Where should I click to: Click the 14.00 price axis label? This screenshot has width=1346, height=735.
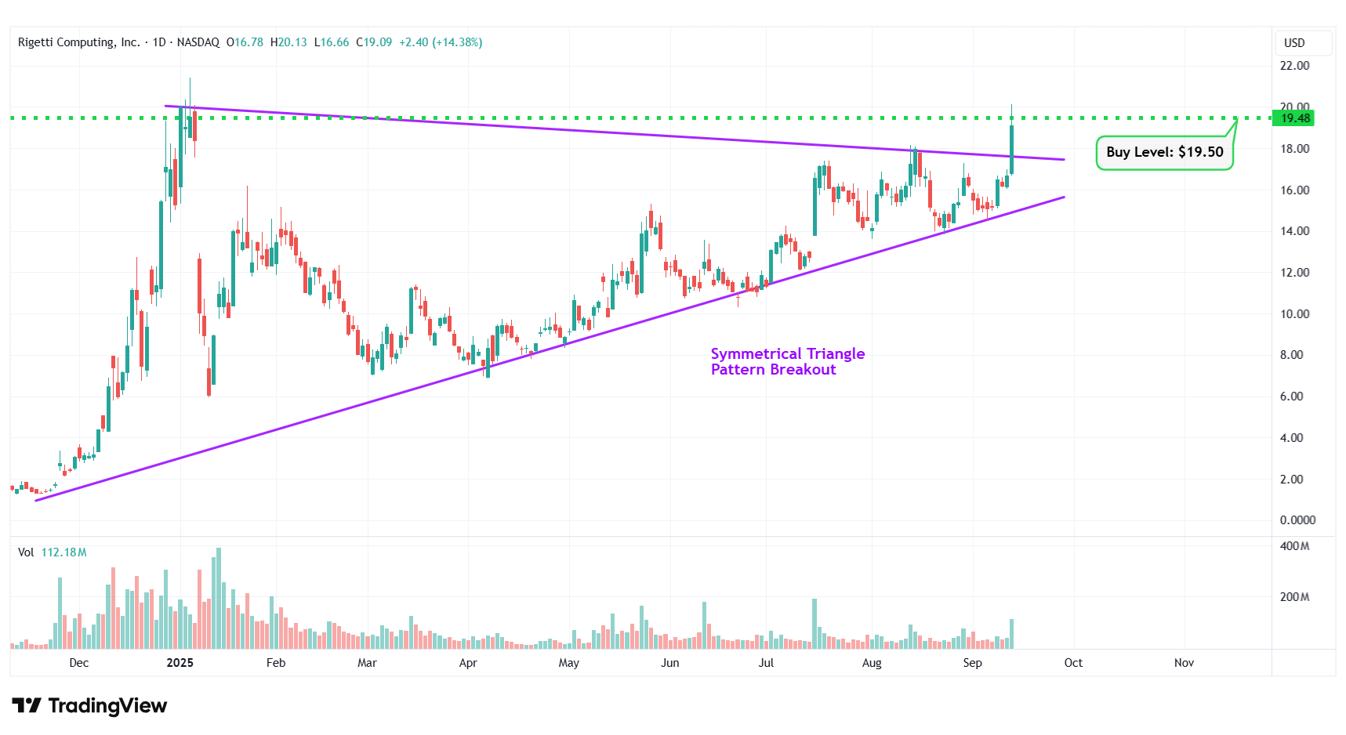click(1295, 231)
